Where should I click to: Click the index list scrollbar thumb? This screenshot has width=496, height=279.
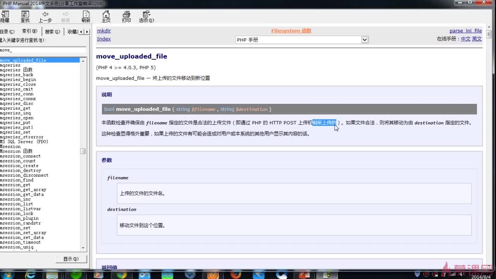point(83,151)
